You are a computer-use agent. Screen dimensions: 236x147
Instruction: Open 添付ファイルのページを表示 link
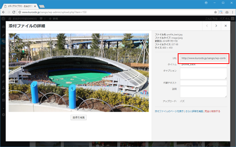[x=169, y=111]
